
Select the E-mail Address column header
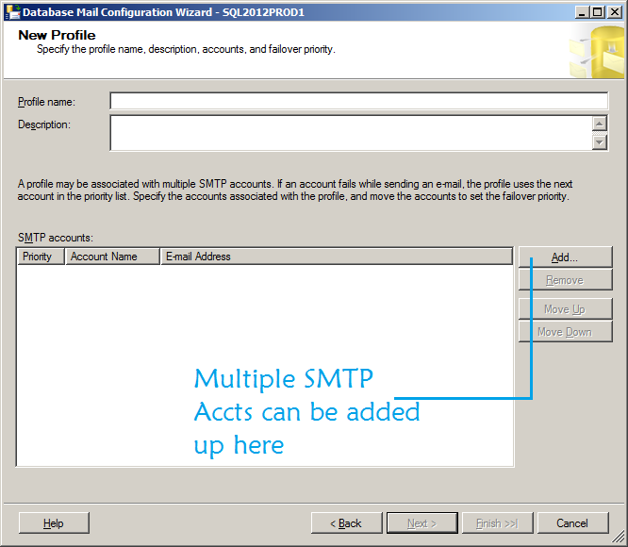click(337, 257)
